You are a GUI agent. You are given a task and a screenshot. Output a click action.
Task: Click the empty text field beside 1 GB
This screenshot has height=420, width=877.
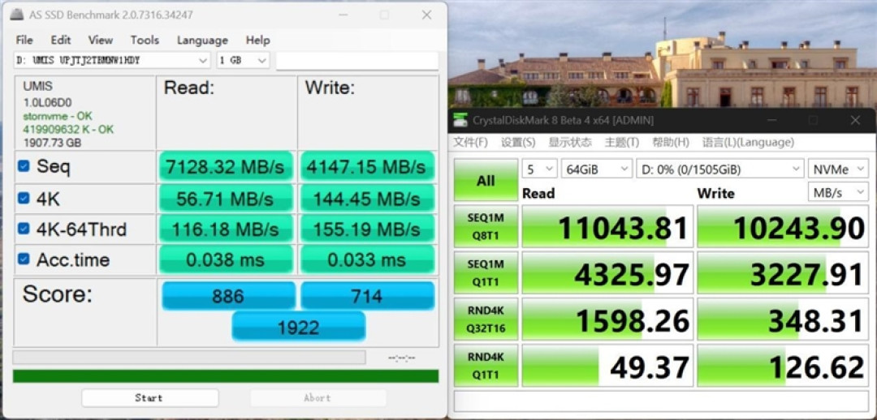click(x=356, y=60)
